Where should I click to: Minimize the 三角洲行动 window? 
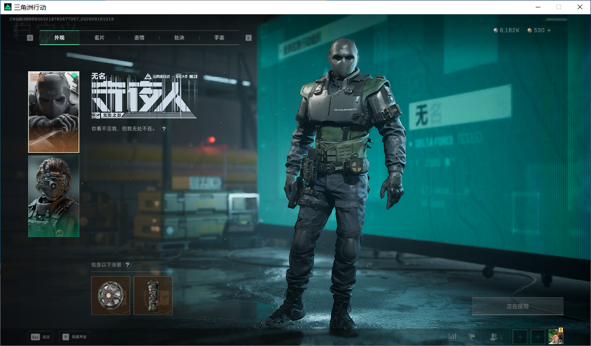click(x=538, y=7)
